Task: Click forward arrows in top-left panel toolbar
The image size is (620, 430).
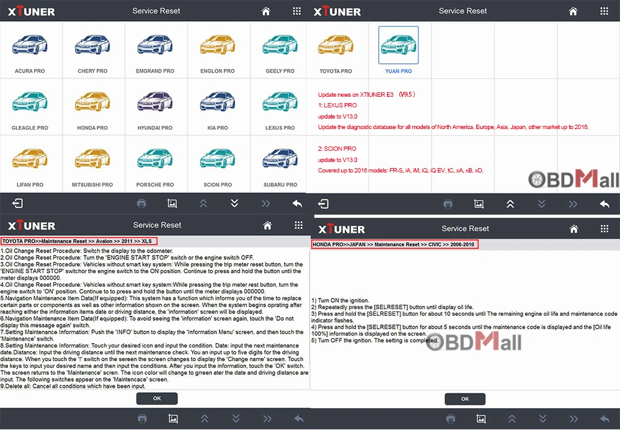Action: (266, 204)
